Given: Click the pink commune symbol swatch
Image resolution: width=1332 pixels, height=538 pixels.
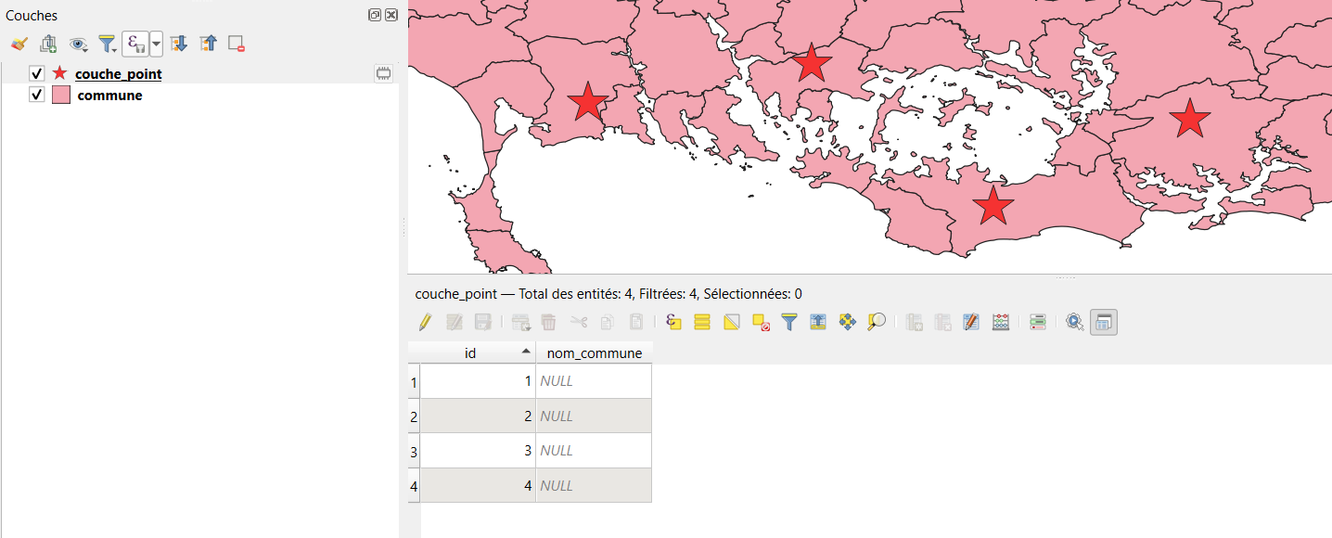Looking at the screenshot, I should tap(61, 95).
